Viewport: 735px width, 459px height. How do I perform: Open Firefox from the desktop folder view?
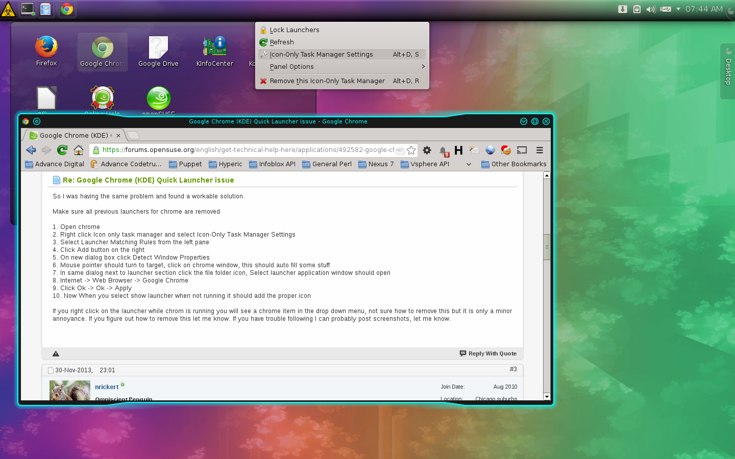[x=46, y=51]
